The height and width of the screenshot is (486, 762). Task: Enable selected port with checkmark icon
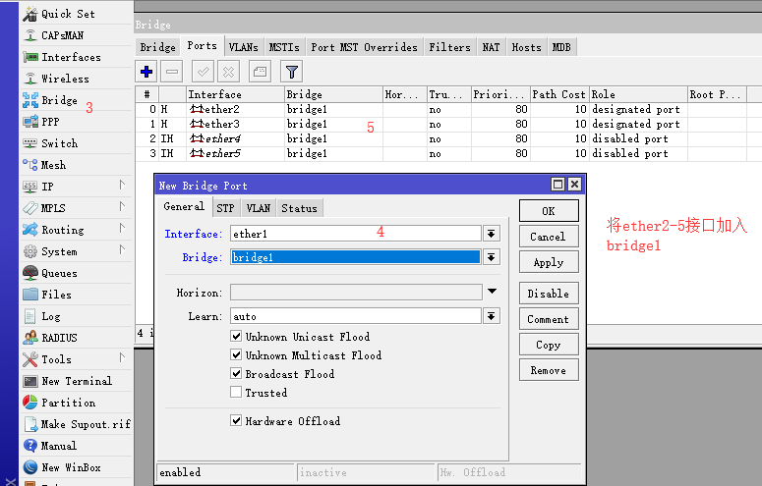point(204,72)
